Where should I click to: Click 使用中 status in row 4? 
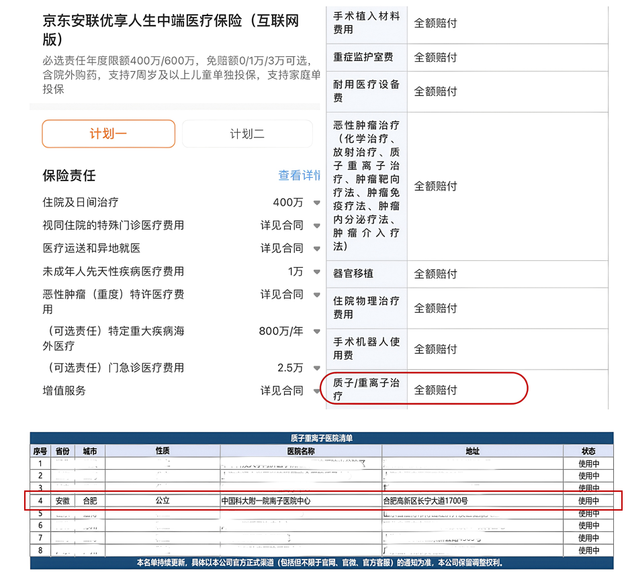point(588,501)
